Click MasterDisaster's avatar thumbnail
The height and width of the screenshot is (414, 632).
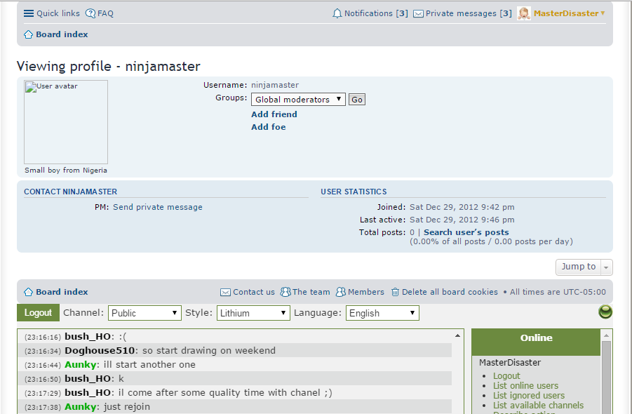pyautogui.click(x=524, y=13)
